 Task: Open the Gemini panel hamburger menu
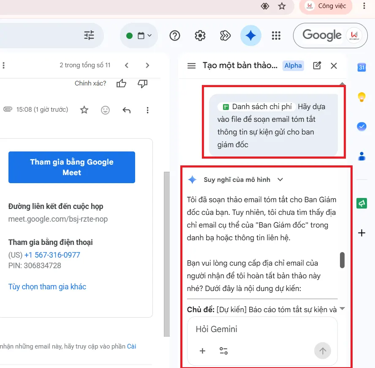191,66
